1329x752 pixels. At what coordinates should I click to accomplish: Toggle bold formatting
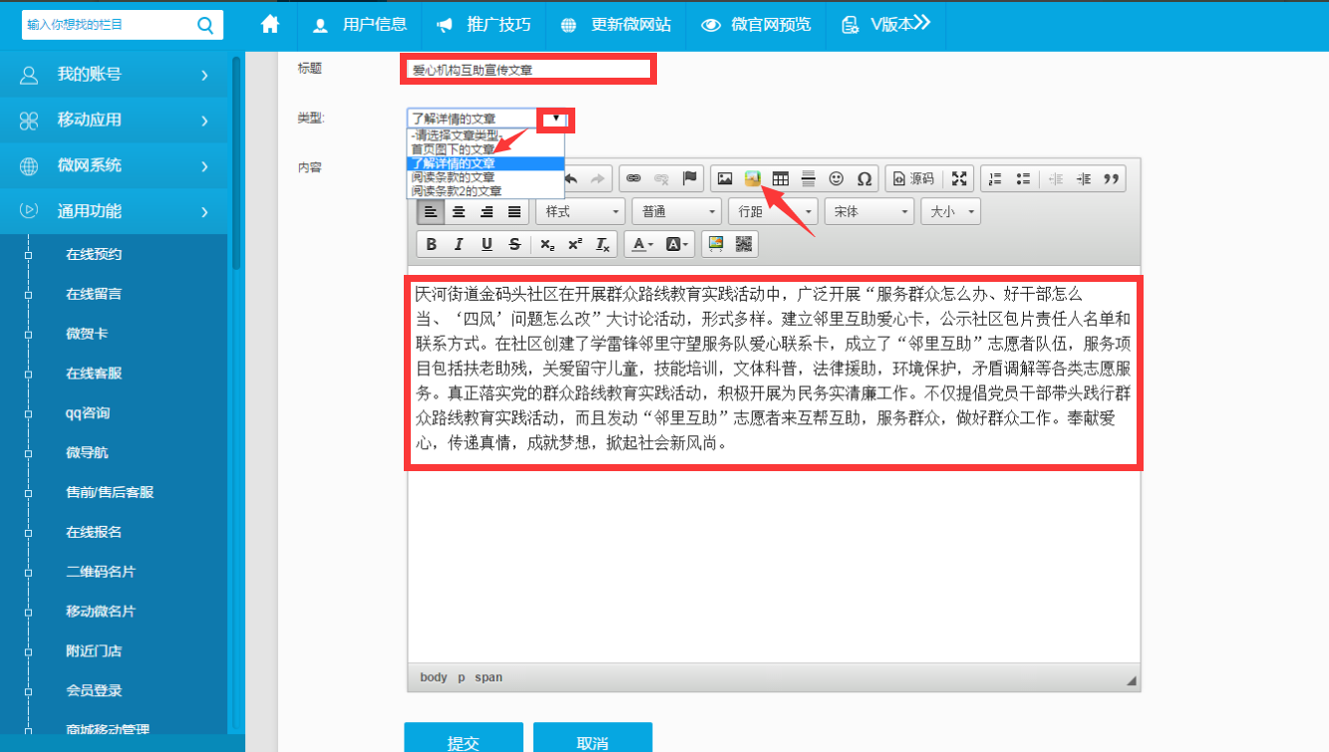[x=431, y=244]
